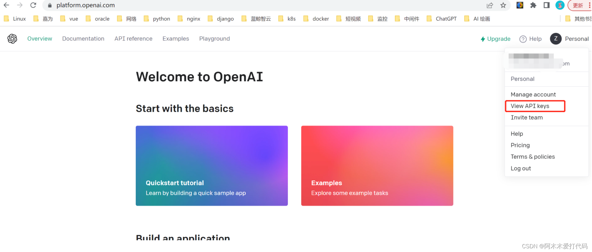Open the API reference nav tab
Viewport: 592px width, 252px height.
point(134,39)
